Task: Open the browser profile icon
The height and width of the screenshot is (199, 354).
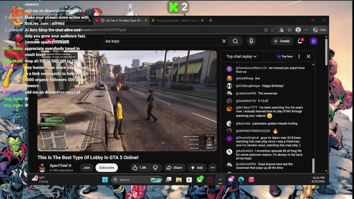Action: 298,30
